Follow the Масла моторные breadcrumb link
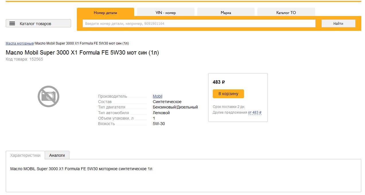The width and height of the screenshot is (365, 195). click(19, 43)
